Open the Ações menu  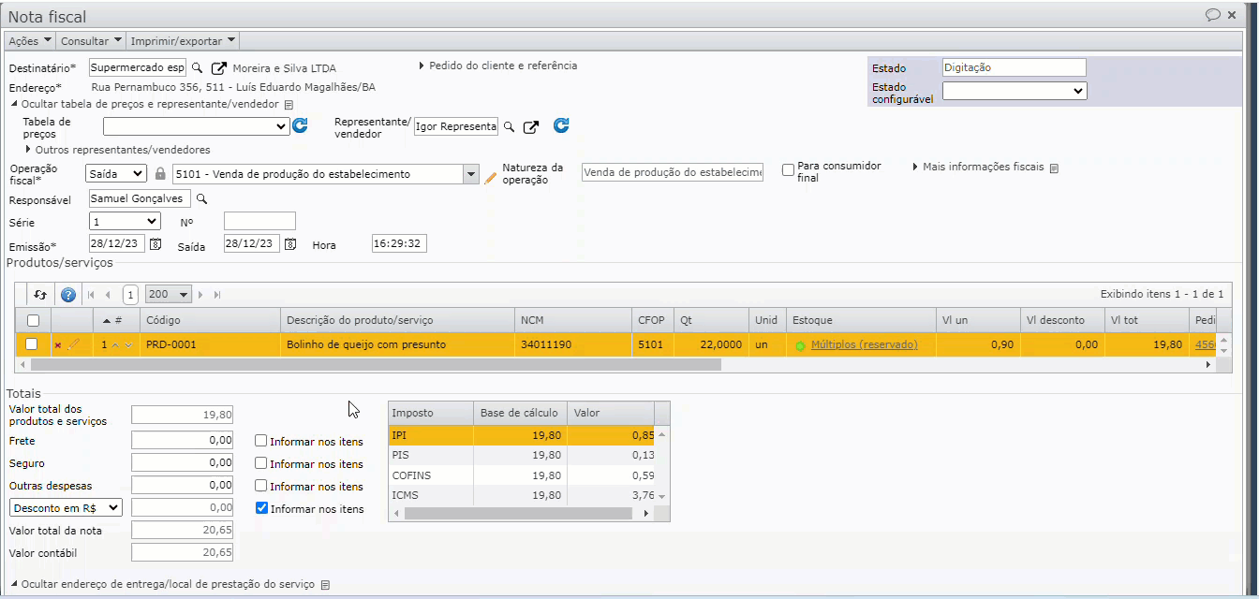(30, 41)
